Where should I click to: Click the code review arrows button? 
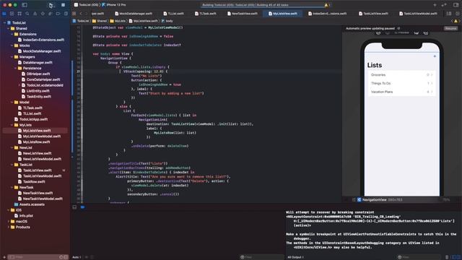(x=445, y=5)
